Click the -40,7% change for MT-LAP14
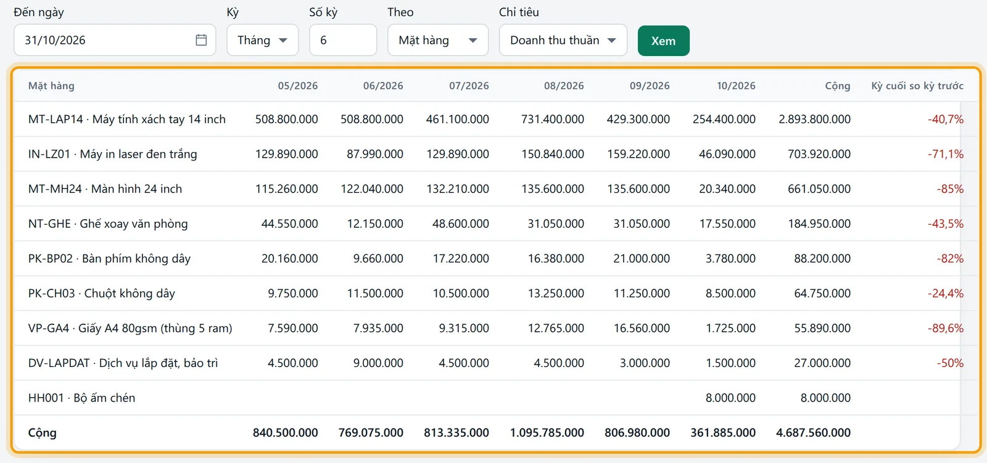The width and height of the screenshot is (987, 463). click(946, 119)
